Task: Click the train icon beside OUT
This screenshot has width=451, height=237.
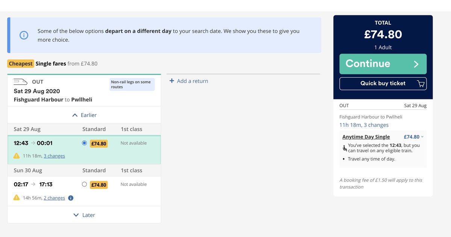Action: (20, 81)
